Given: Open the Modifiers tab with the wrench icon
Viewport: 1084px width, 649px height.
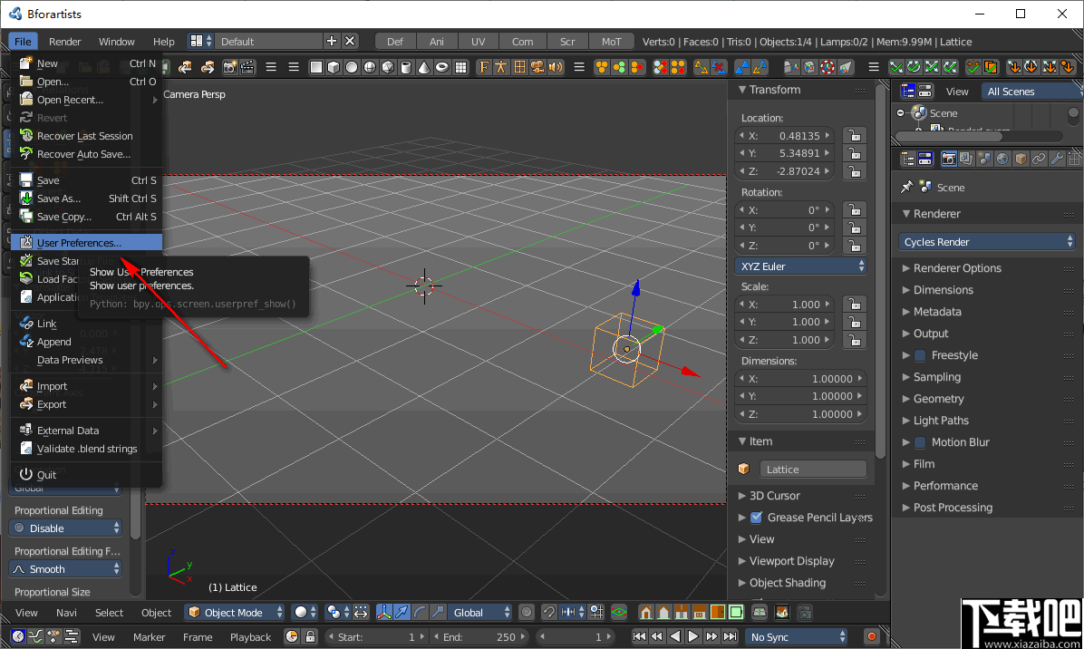Looking at the screenshot, I should point(1056,158).
